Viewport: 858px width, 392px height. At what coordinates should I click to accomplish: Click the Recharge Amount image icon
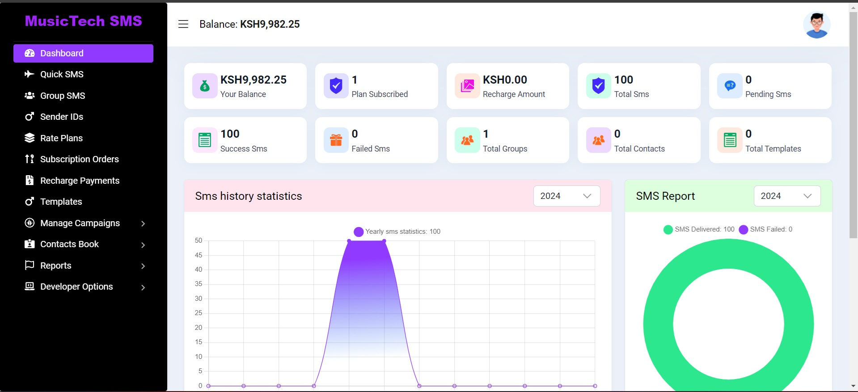[x=467, y=86]
